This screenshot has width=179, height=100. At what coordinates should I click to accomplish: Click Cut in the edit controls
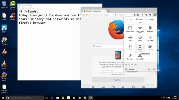(129, 19)
